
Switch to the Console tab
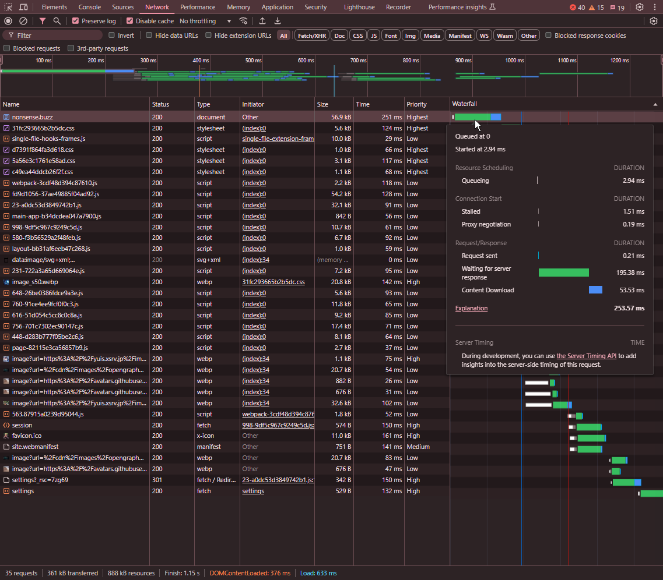(x=90, y=7)
